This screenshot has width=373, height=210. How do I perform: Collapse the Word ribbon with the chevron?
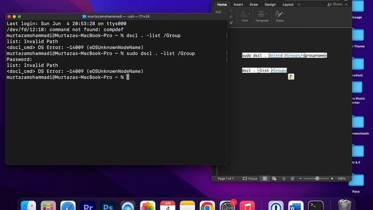[x=346, y=5]
